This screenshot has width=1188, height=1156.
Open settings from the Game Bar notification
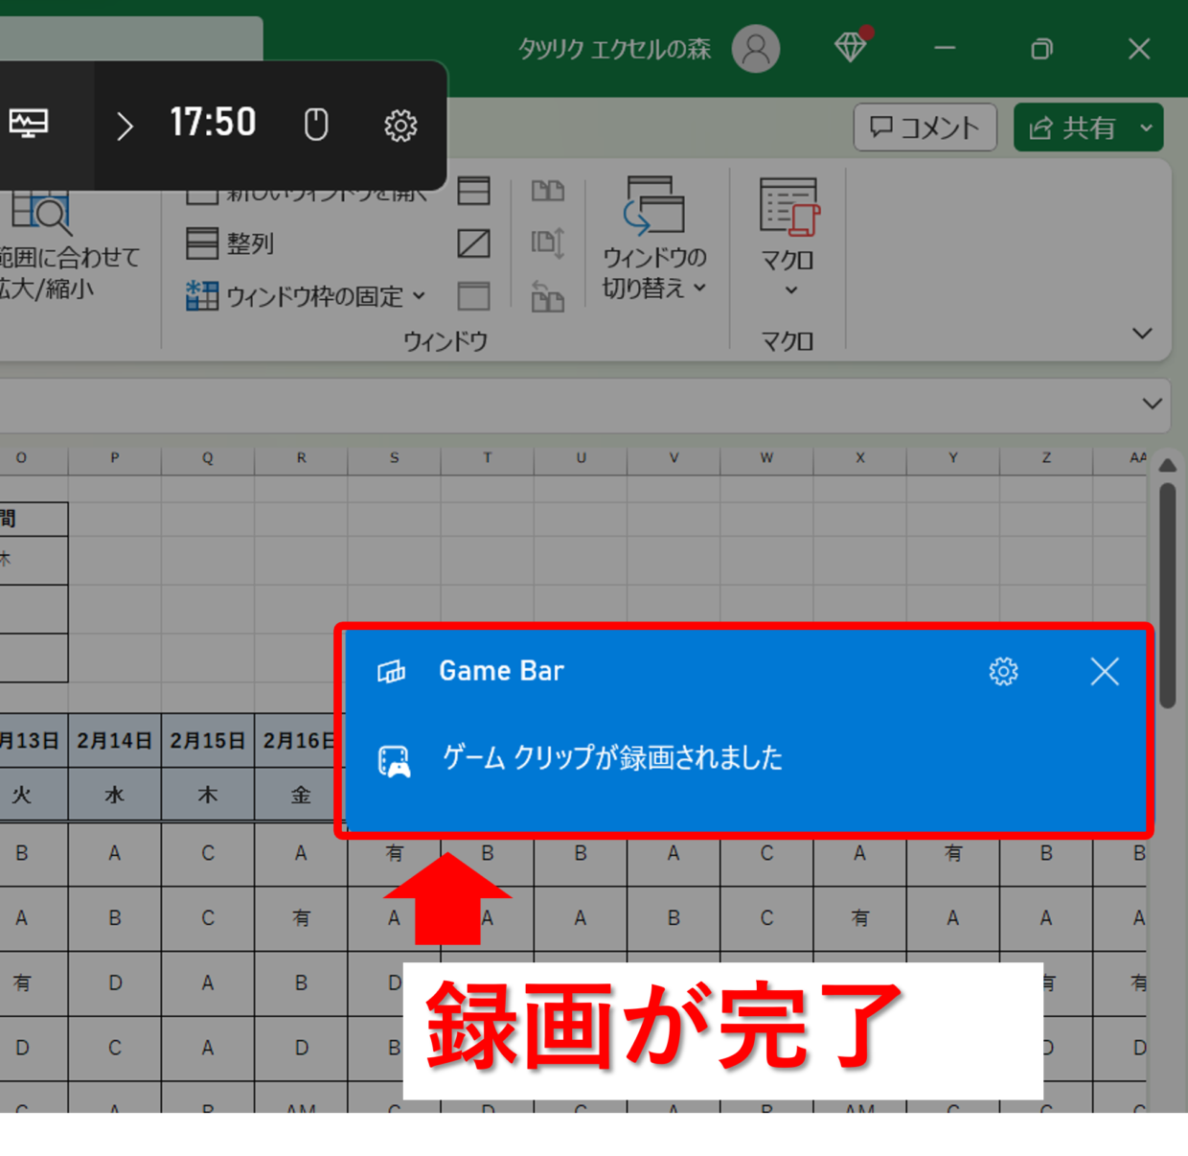[1003, 671]
